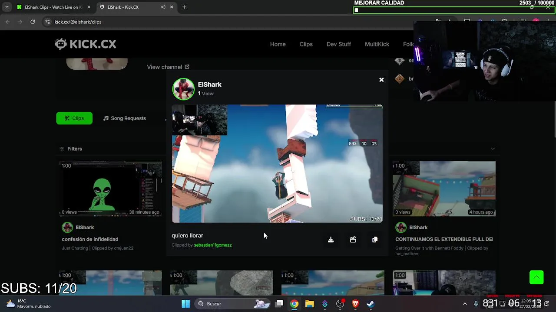
Task: Go forward in browser history
Action: [20, 22]
